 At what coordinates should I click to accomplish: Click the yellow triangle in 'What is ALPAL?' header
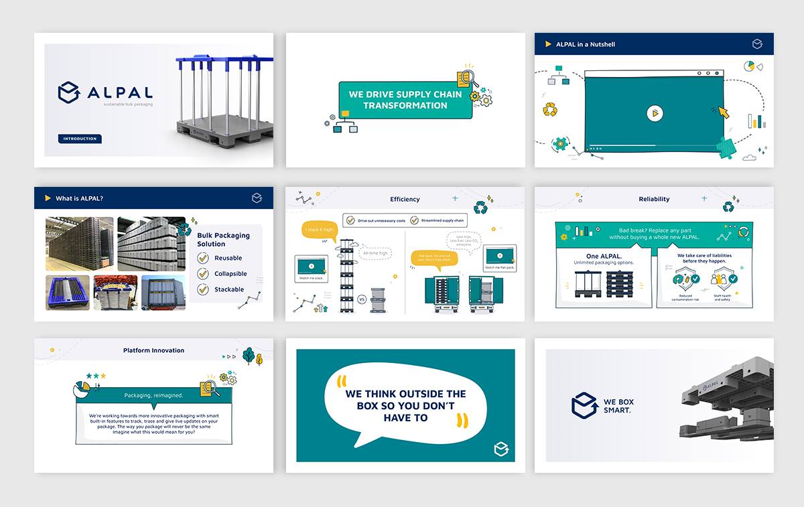click(x=48, y=198)
